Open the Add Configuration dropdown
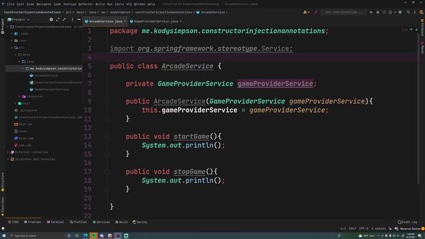 (x=343, y=12)
